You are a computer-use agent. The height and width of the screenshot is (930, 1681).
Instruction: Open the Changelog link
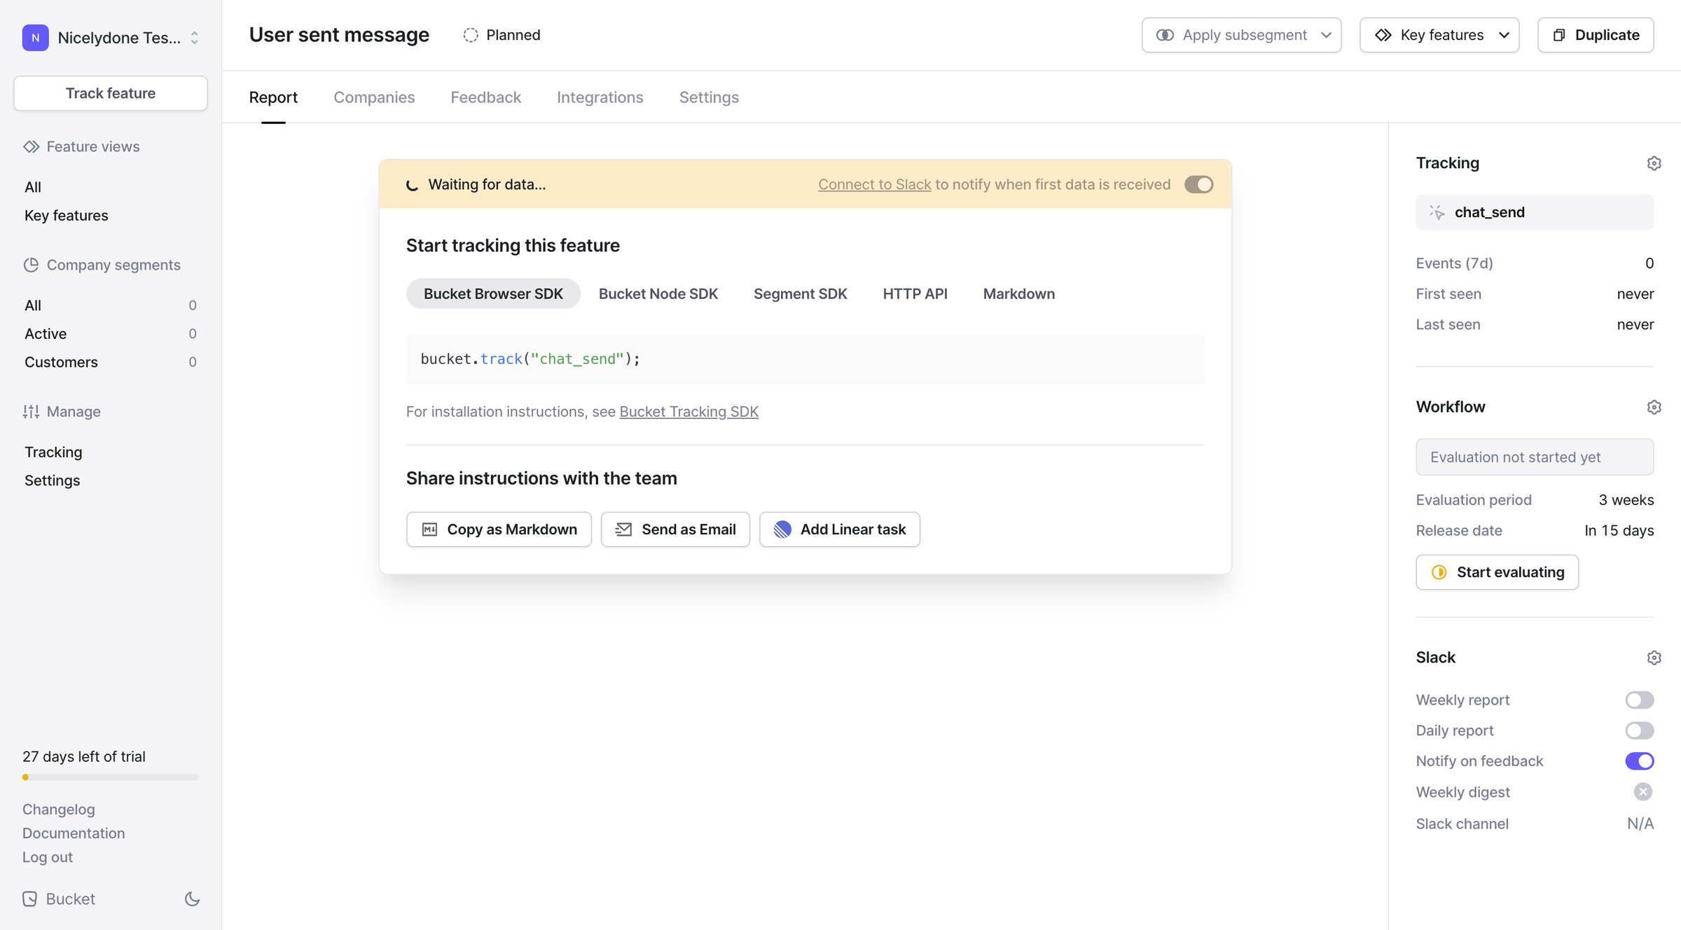(59, 810)
